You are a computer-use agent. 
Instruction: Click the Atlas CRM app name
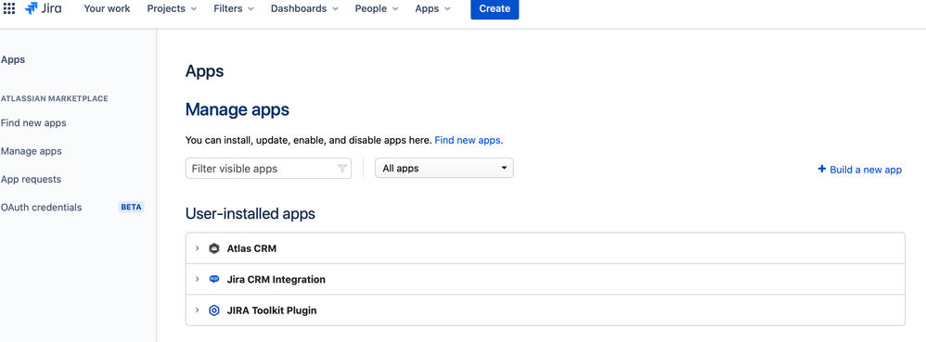(x=251, y=248)
